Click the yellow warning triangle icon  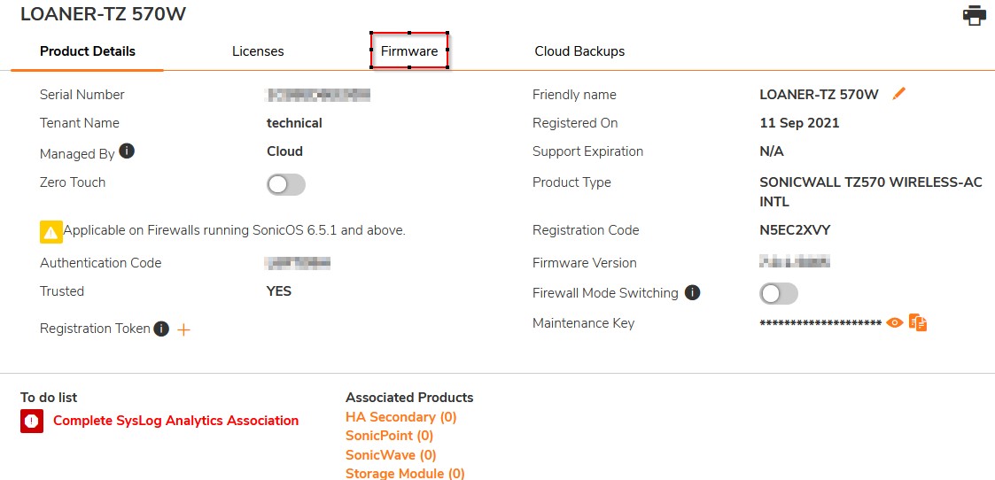(51, 232)
